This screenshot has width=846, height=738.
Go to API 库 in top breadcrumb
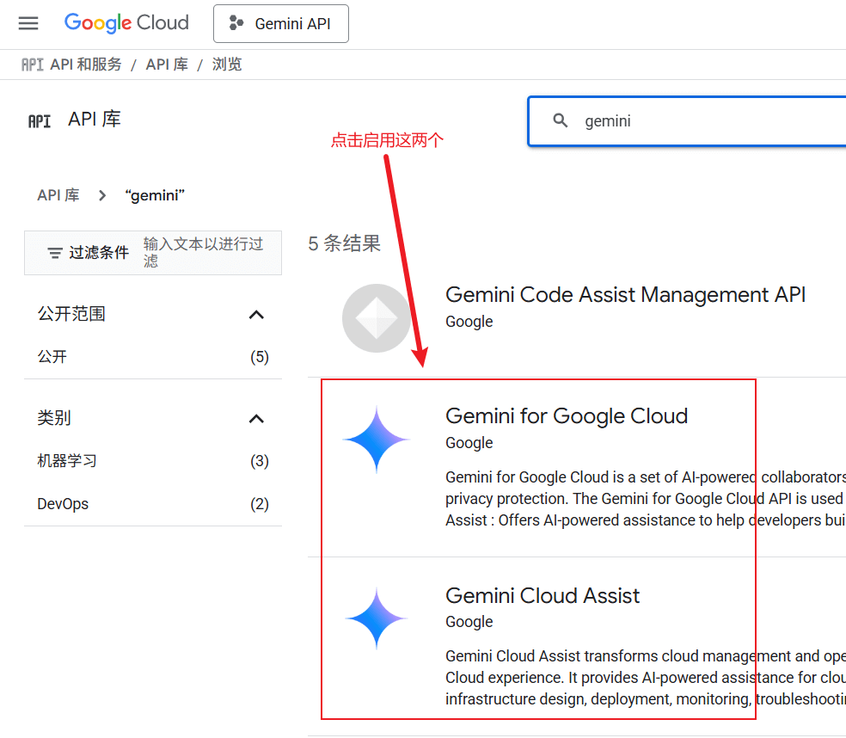coord(167,65)
